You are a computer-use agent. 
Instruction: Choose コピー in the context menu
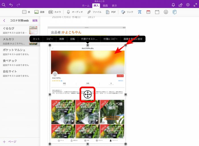coord(49,39)
